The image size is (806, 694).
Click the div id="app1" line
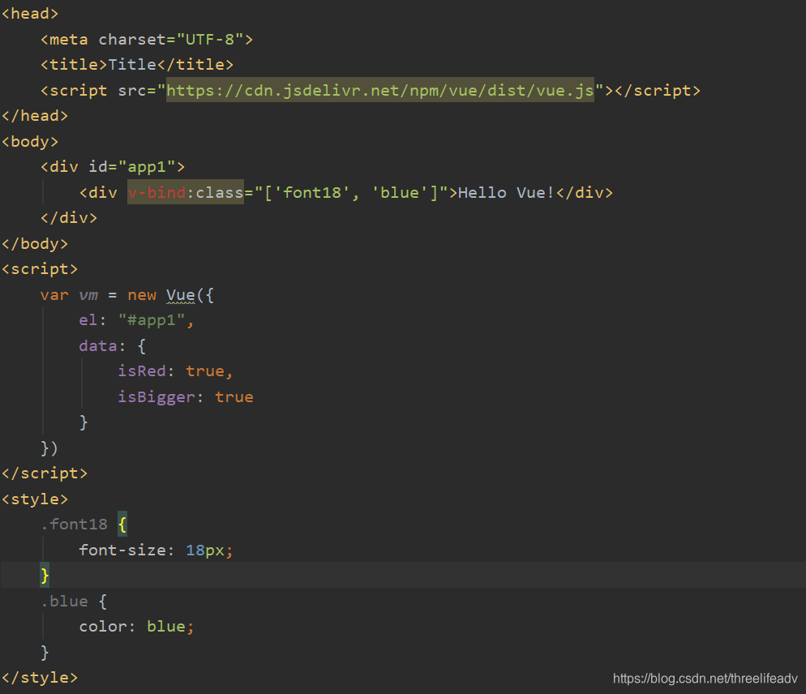pyautogui.click(x=113, y=167)
